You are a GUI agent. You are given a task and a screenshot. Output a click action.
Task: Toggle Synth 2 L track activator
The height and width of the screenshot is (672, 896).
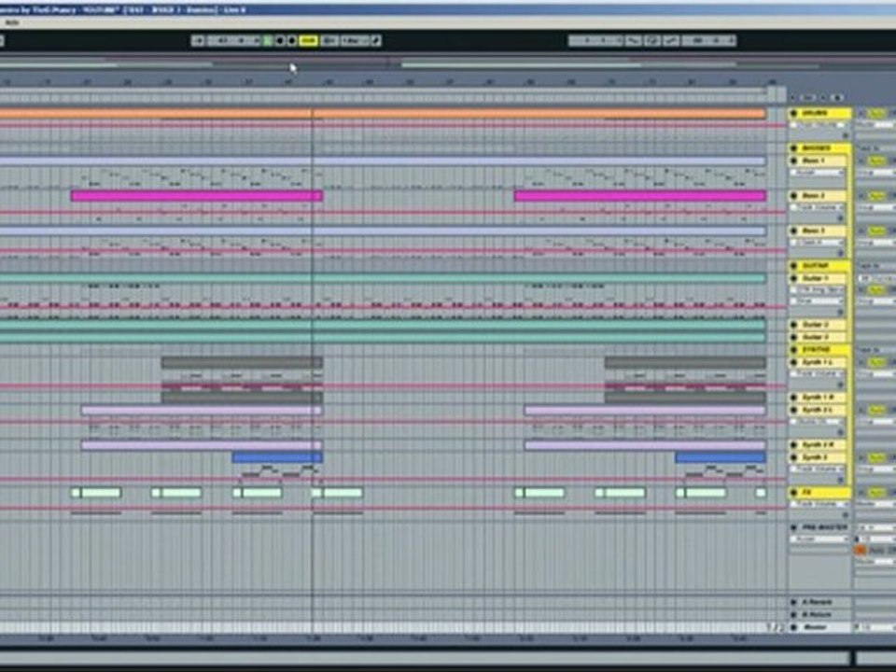pos(877,410)
